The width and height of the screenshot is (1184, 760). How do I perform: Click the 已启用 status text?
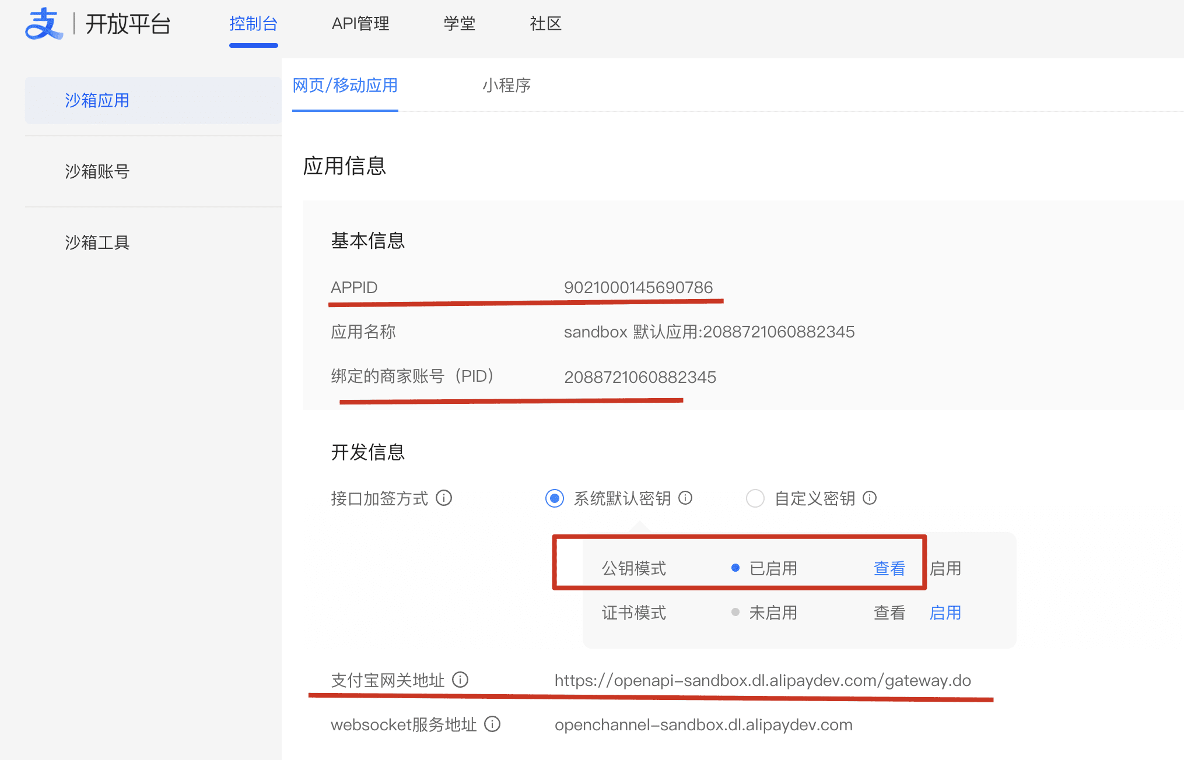tap(773, 568)
